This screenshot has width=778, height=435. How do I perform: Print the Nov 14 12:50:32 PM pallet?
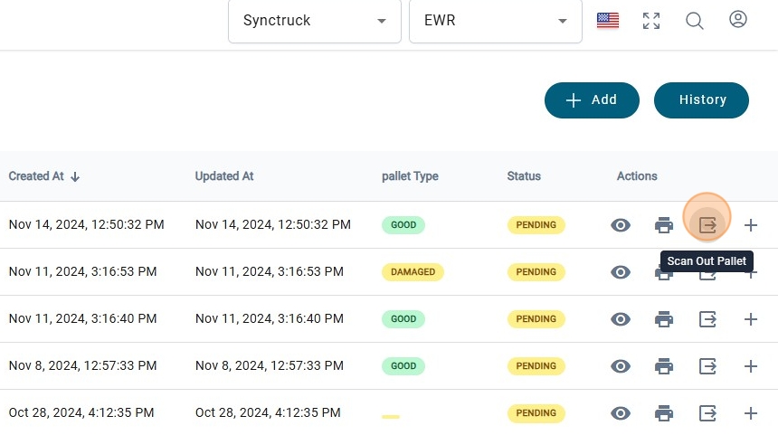pyautogui.click(x=664, y=225)
